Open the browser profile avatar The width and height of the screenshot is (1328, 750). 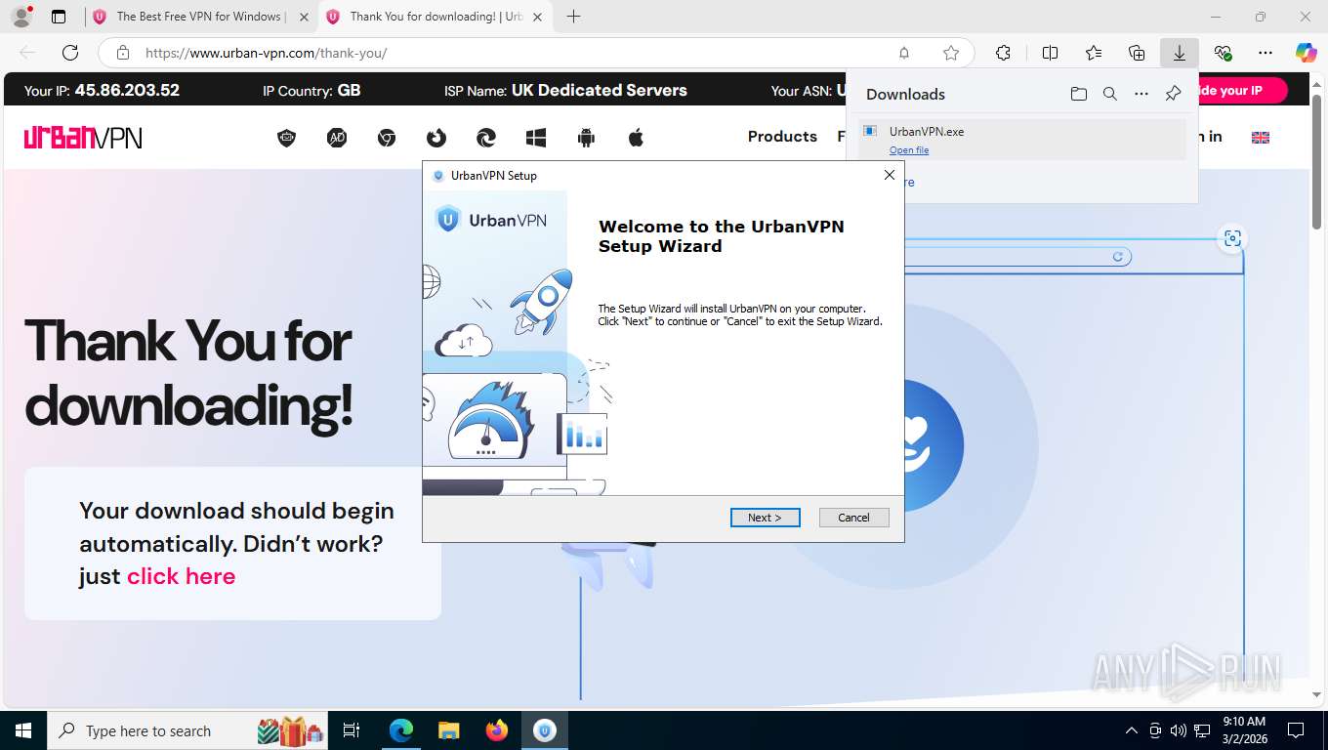(x=21, y=17)
